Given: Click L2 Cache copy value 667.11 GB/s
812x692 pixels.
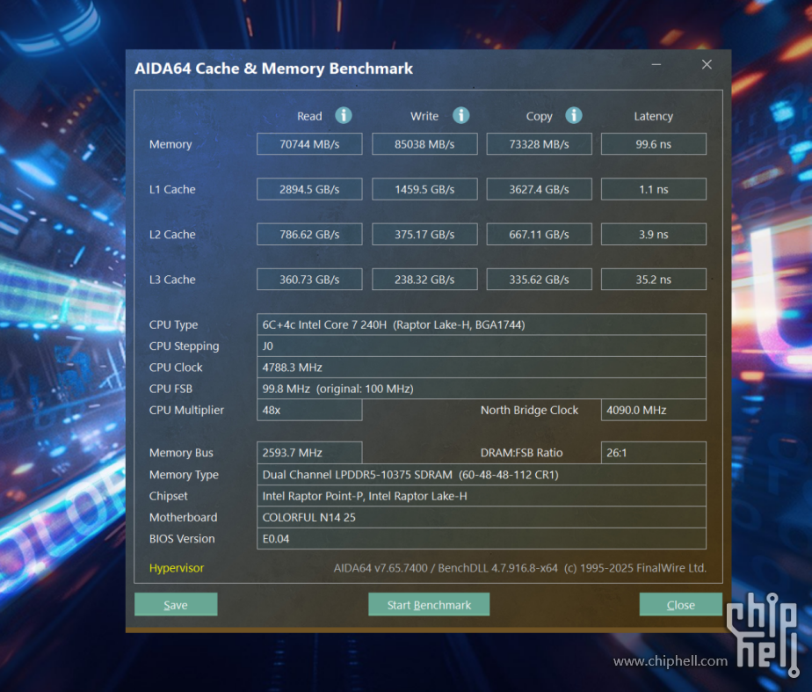Looking at the screenshot, I should [539, 234].
